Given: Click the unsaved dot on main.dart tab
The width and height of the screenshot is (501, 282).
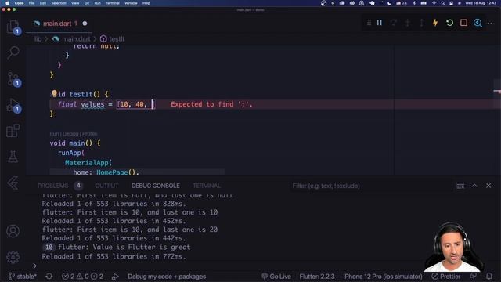Looking at the screenshot, I should [x=85, y=23].
